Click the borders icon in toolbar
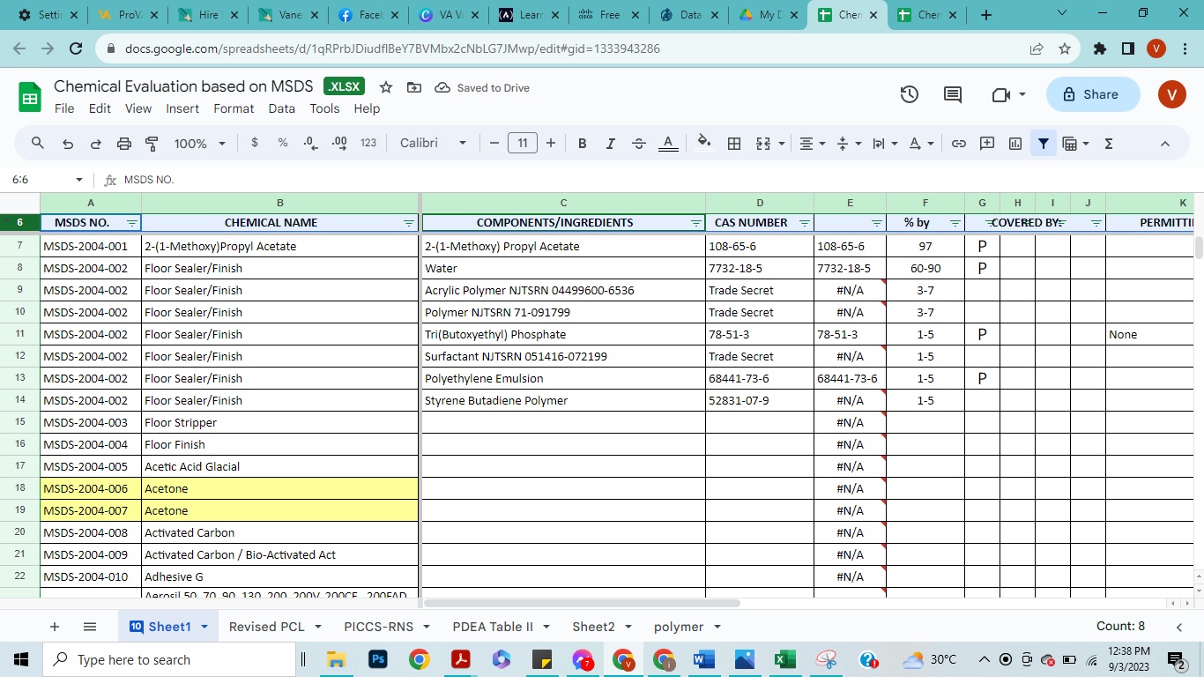This screenshot has width=1204, height=691. (733, 144)
